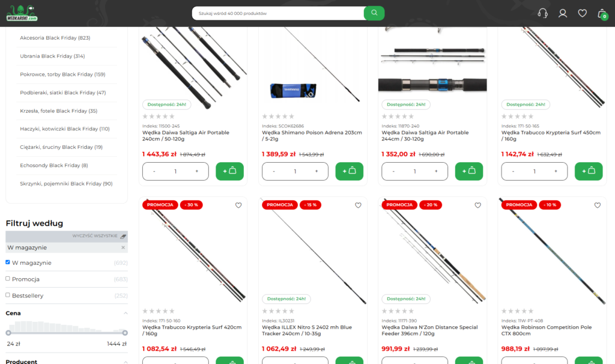This screenshot has width=615, height=364.
Task: Add Trabucco Krypteria Surf 420cm to wishlist
Action: click(238, 205)
